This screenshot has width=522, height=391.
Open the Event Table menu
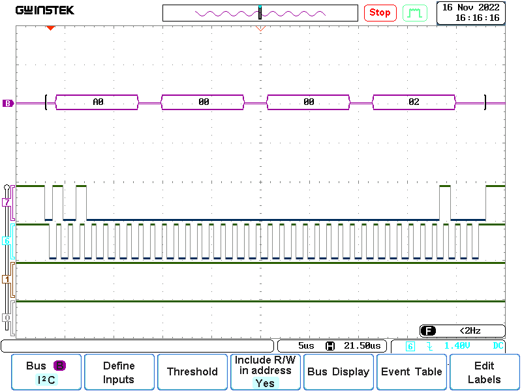411,372
